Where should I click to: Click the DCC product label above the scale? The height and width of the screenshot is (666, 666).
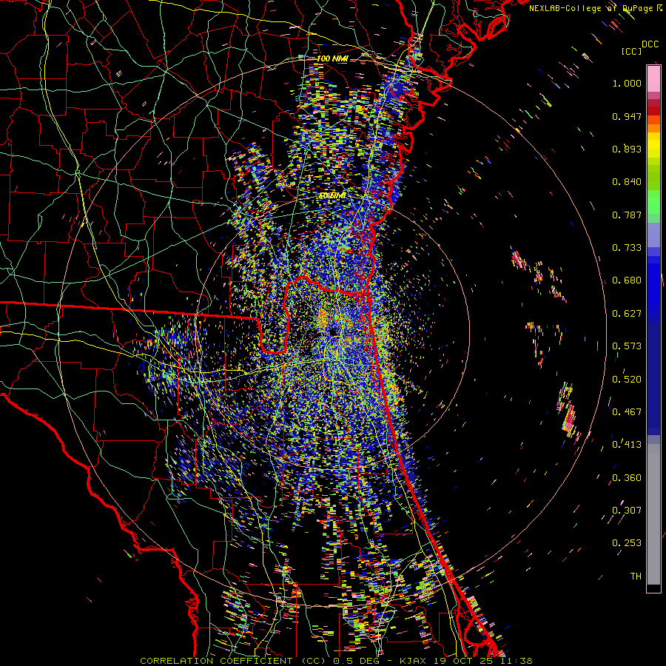click(x=650, y=44)
